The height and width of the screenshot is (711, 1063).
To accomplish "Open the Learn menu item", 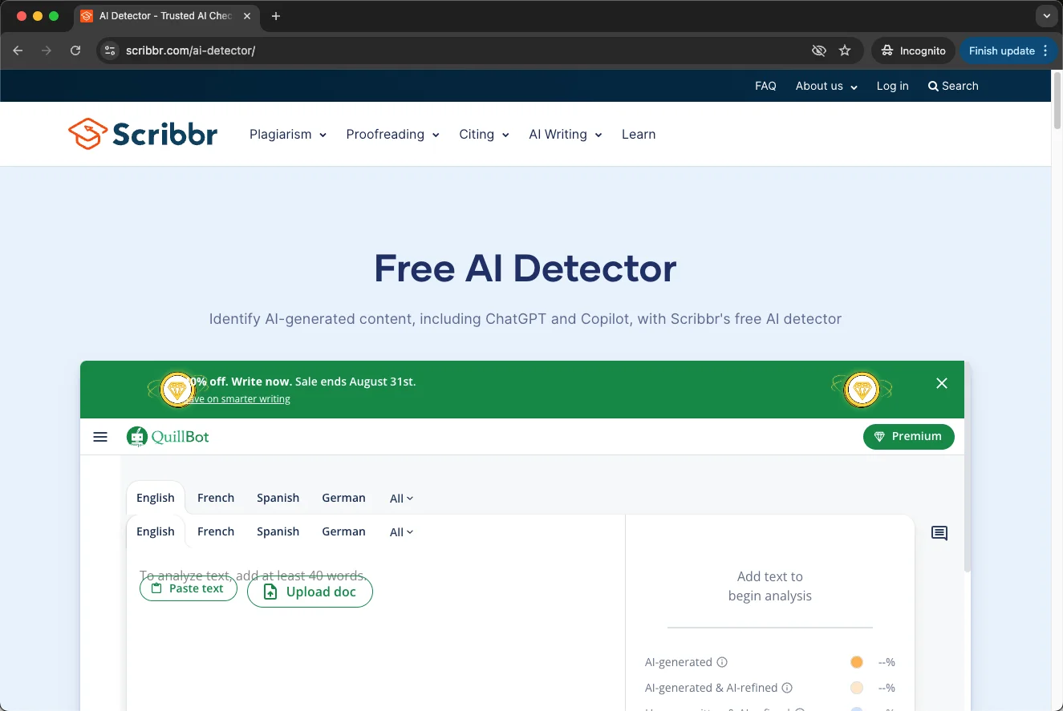I will (639, 134).
